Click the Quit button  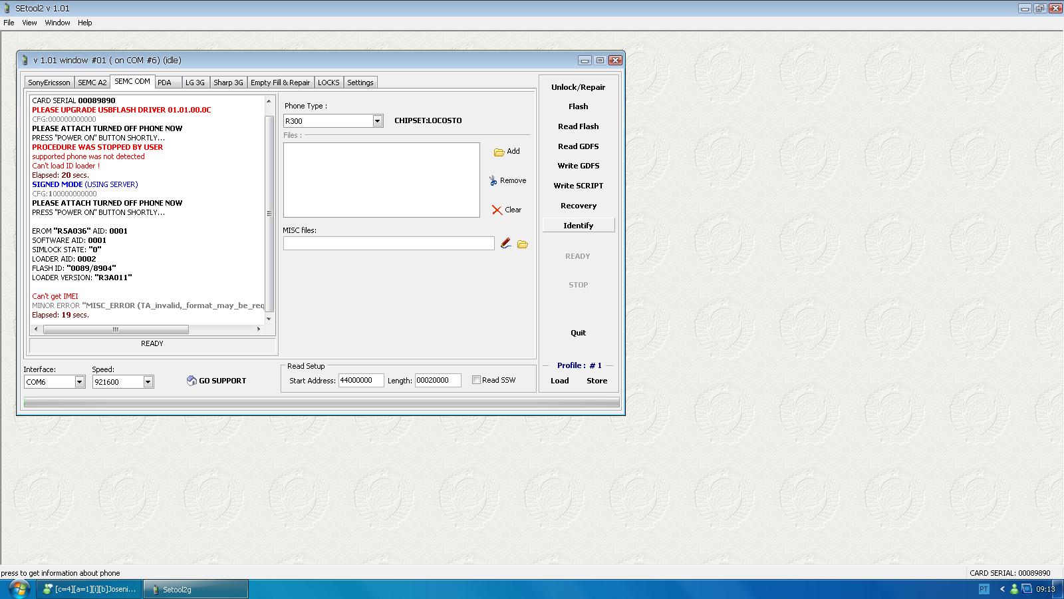coord(579,333)
